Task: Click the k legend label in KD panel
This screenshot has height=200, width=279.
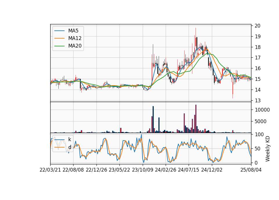Action: point(69,139)
